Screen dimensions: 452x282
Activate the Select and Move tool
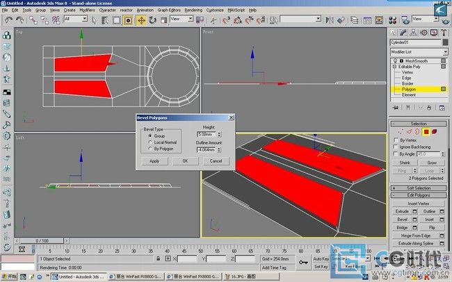pyautogui.click(x=141, y=20)
